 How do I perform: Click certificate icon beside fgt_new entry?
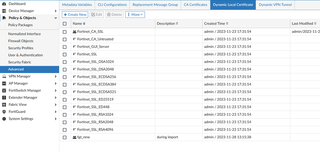(74, 137)
